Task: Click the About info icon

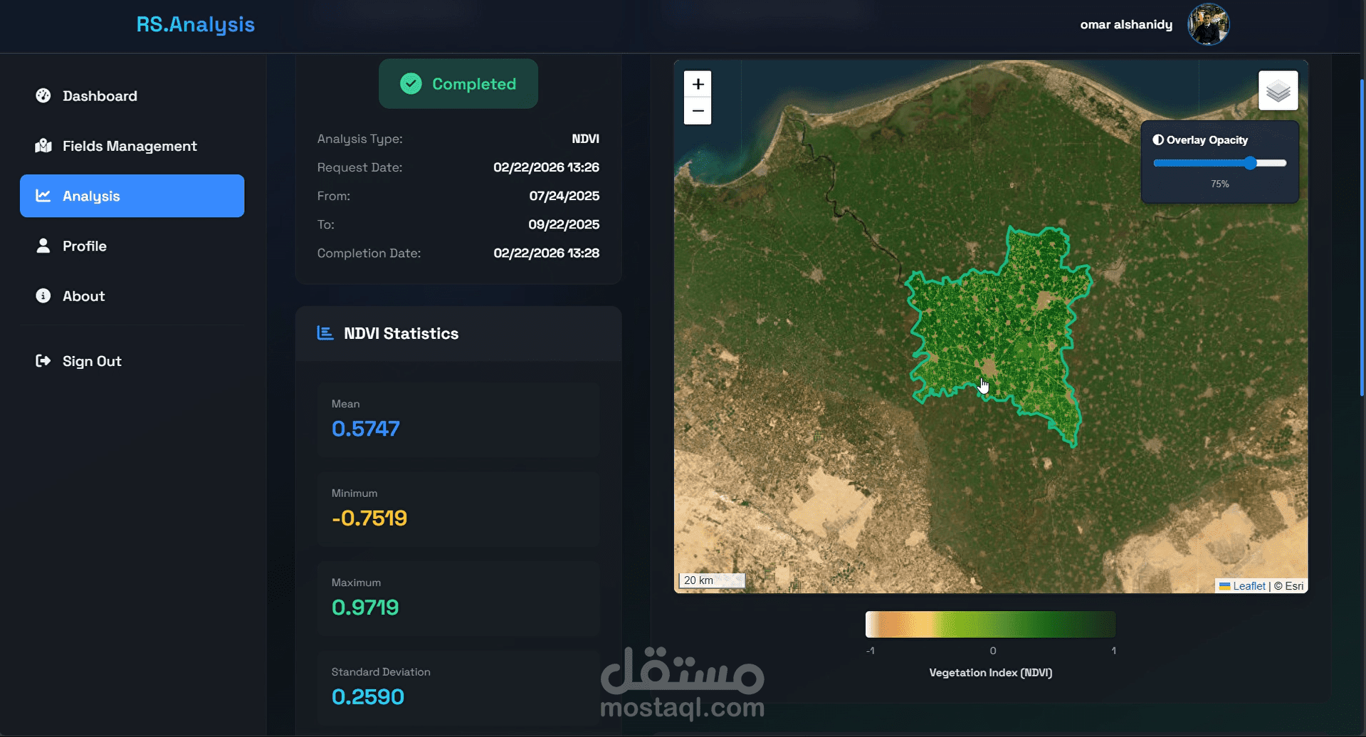Action: tap(43, 296)
